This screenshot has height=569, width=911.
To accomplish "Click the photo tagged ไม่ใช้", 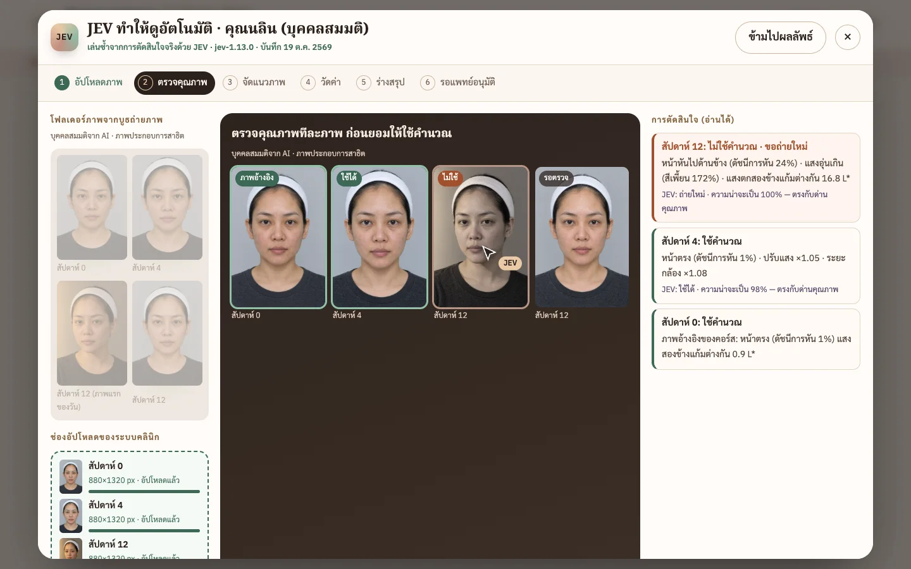I will click(x=481, y=237).
